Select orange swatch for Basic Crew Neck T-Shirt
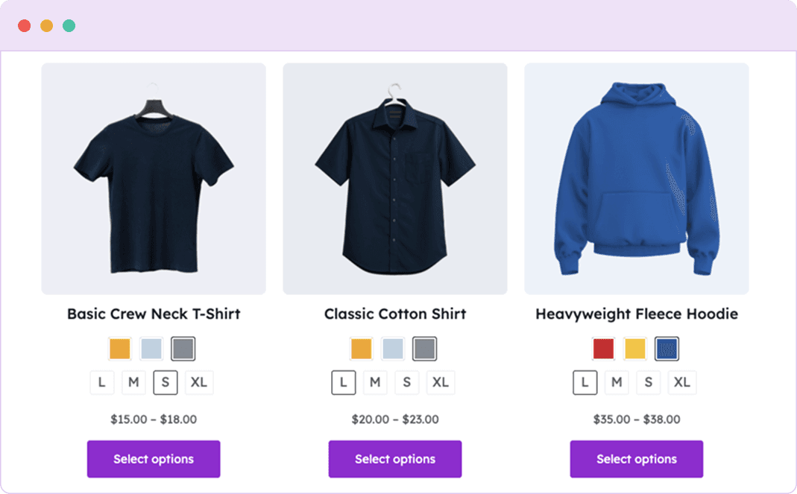Screen dimensions: 797x494 coord(120,349)
